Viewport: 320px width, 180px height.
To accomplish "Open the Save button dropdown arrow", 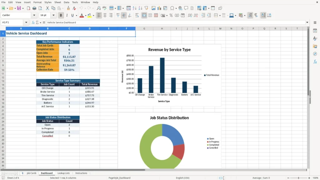I will click(x=23, y=8).
